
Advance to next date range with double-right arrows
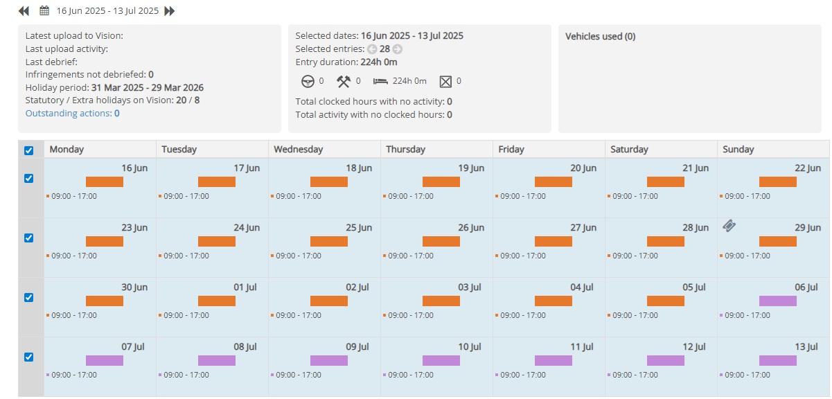(x=170, y=11)
